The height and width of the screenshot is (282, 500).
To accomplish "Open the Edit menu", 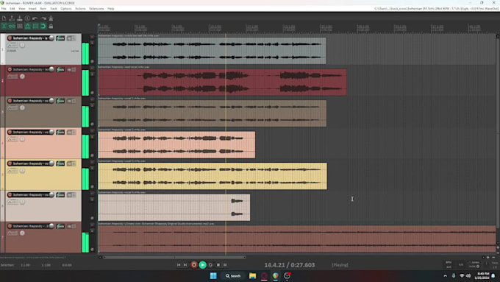I will coord(12,9).
